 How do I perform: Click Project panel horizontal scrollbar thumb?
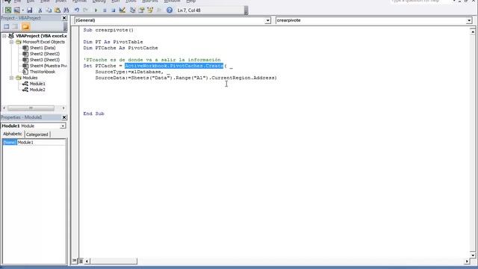click(31, 108)
